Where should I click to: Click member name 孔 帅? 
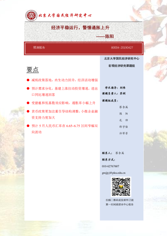[x=123, y=120]
